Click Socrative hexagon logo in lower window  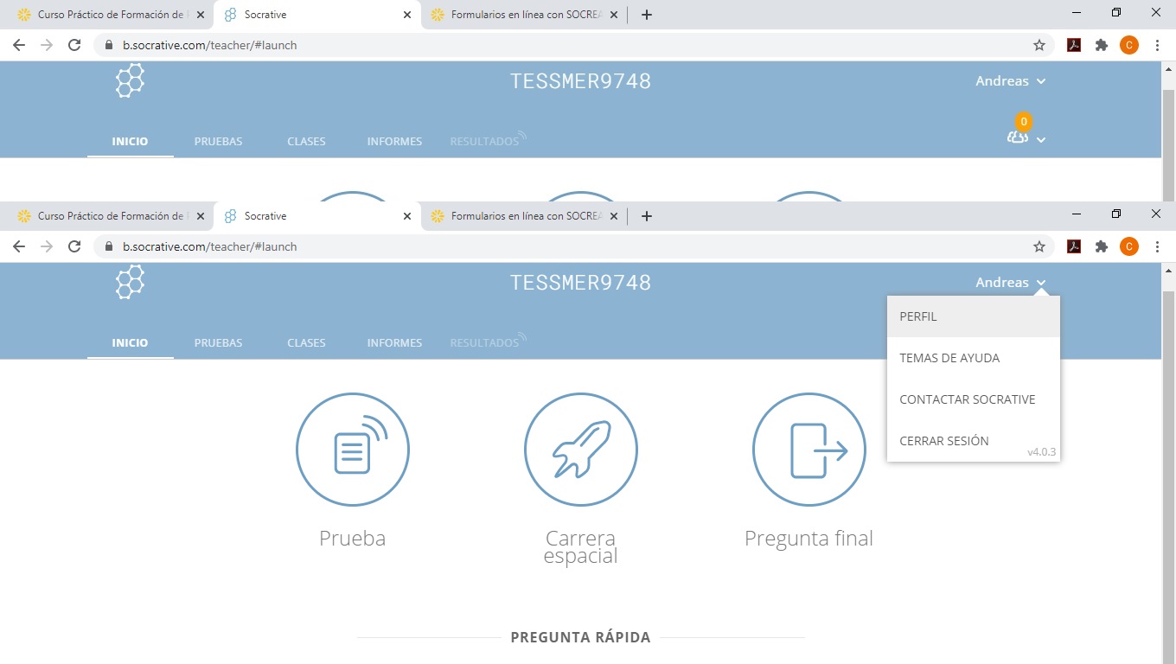[x=130, y=283]
